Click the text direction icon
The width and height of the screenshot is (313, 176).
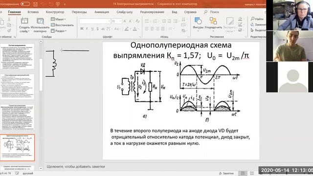tap(183, 19)
